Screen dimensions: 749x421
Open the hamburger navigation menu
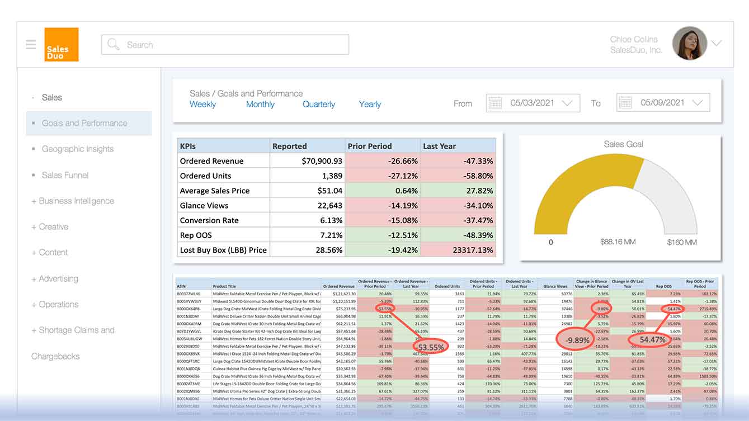click(x=31, y=45)
